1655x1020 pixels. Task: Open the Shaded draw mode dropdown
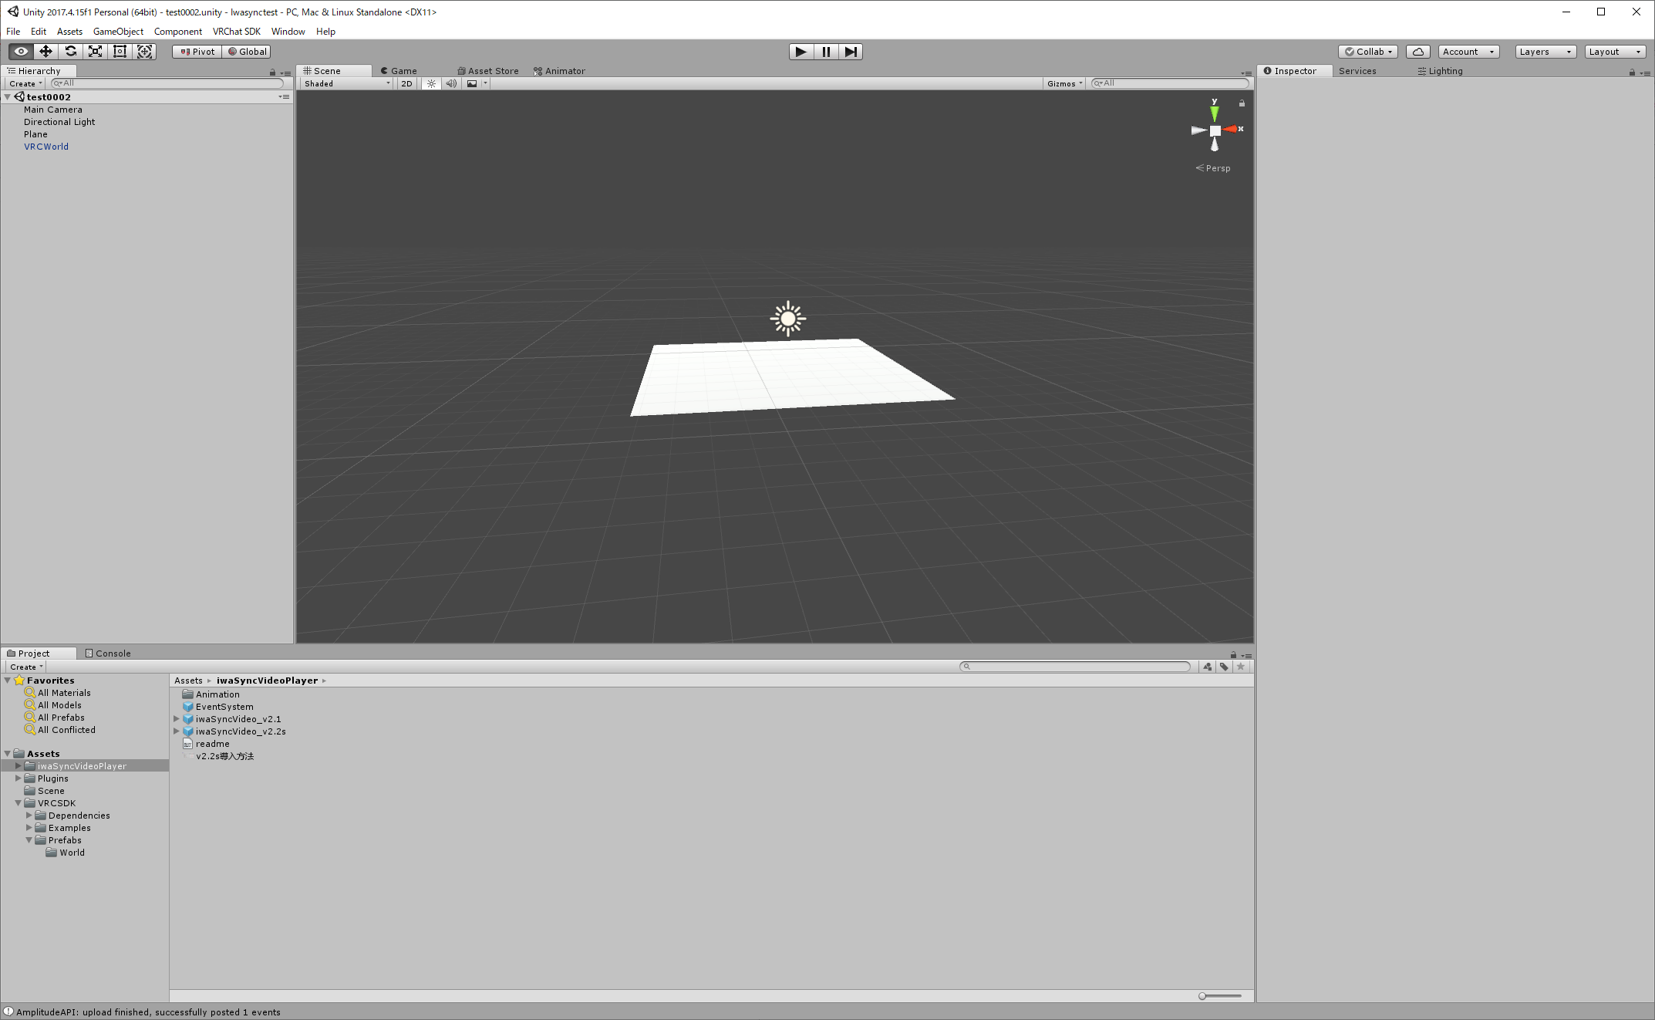pyautogui.click(x=347, y=83)
